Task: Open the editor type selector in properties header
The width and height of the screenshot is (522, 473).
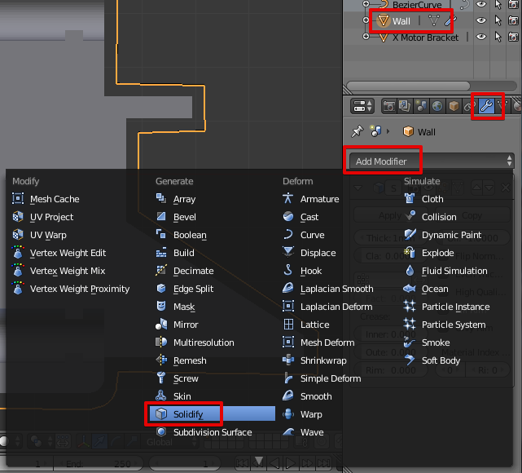Action: coord(362,107)
